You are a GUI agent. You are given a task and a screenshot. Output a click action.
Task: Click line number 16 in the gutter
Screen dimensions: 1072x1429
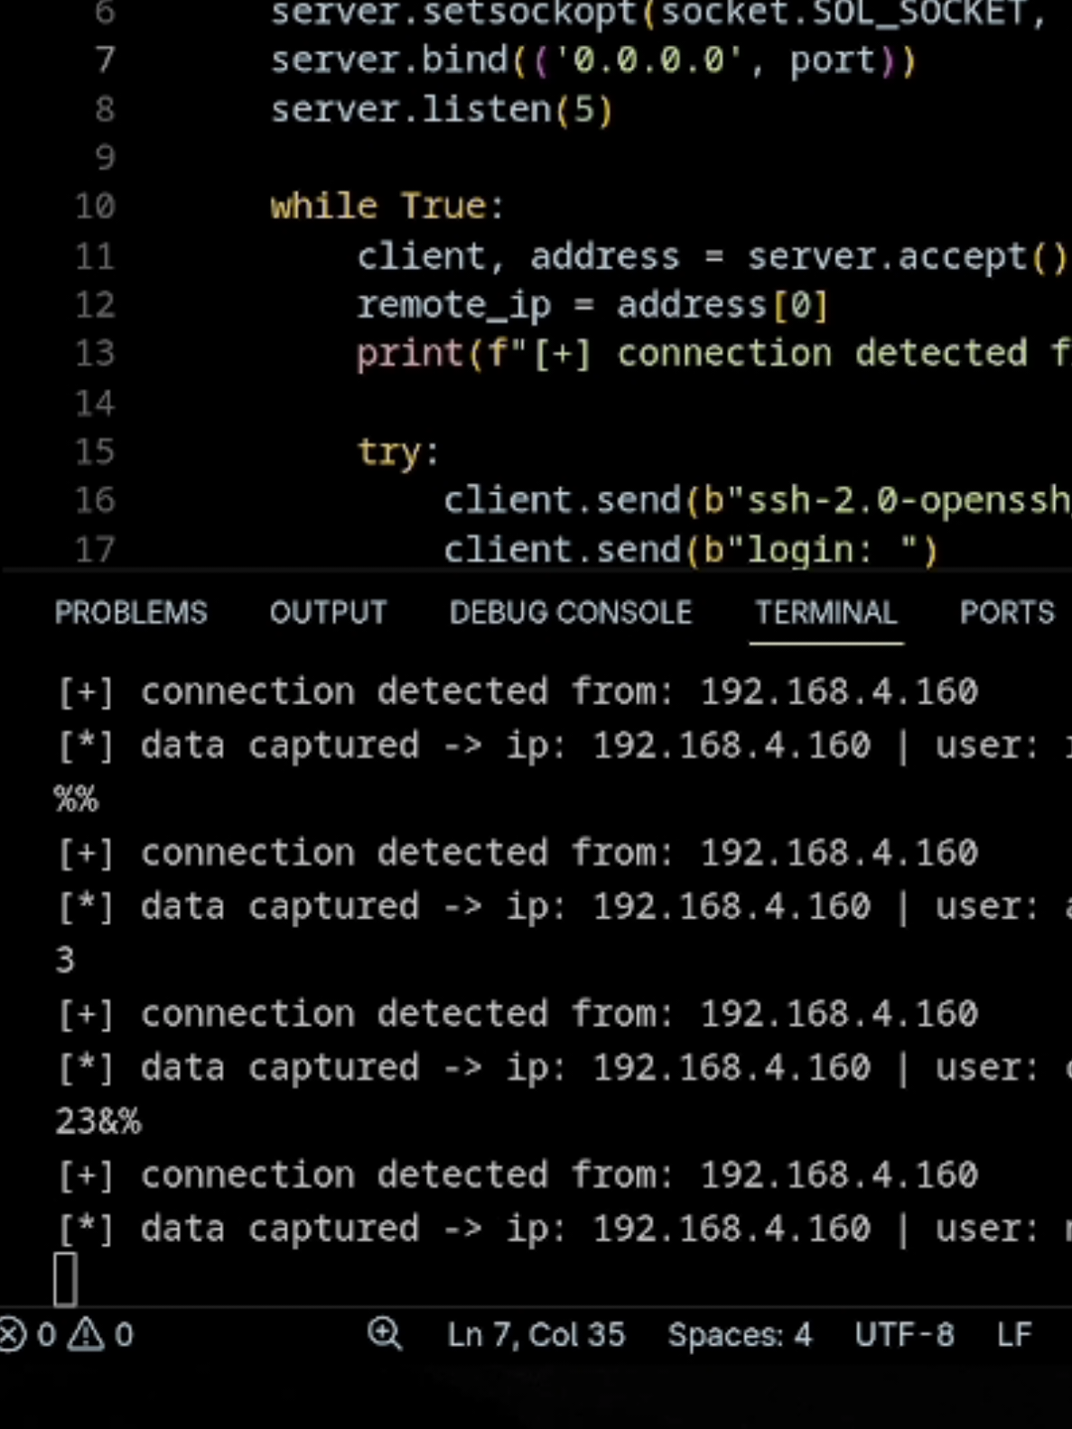[x=95, y=499]
